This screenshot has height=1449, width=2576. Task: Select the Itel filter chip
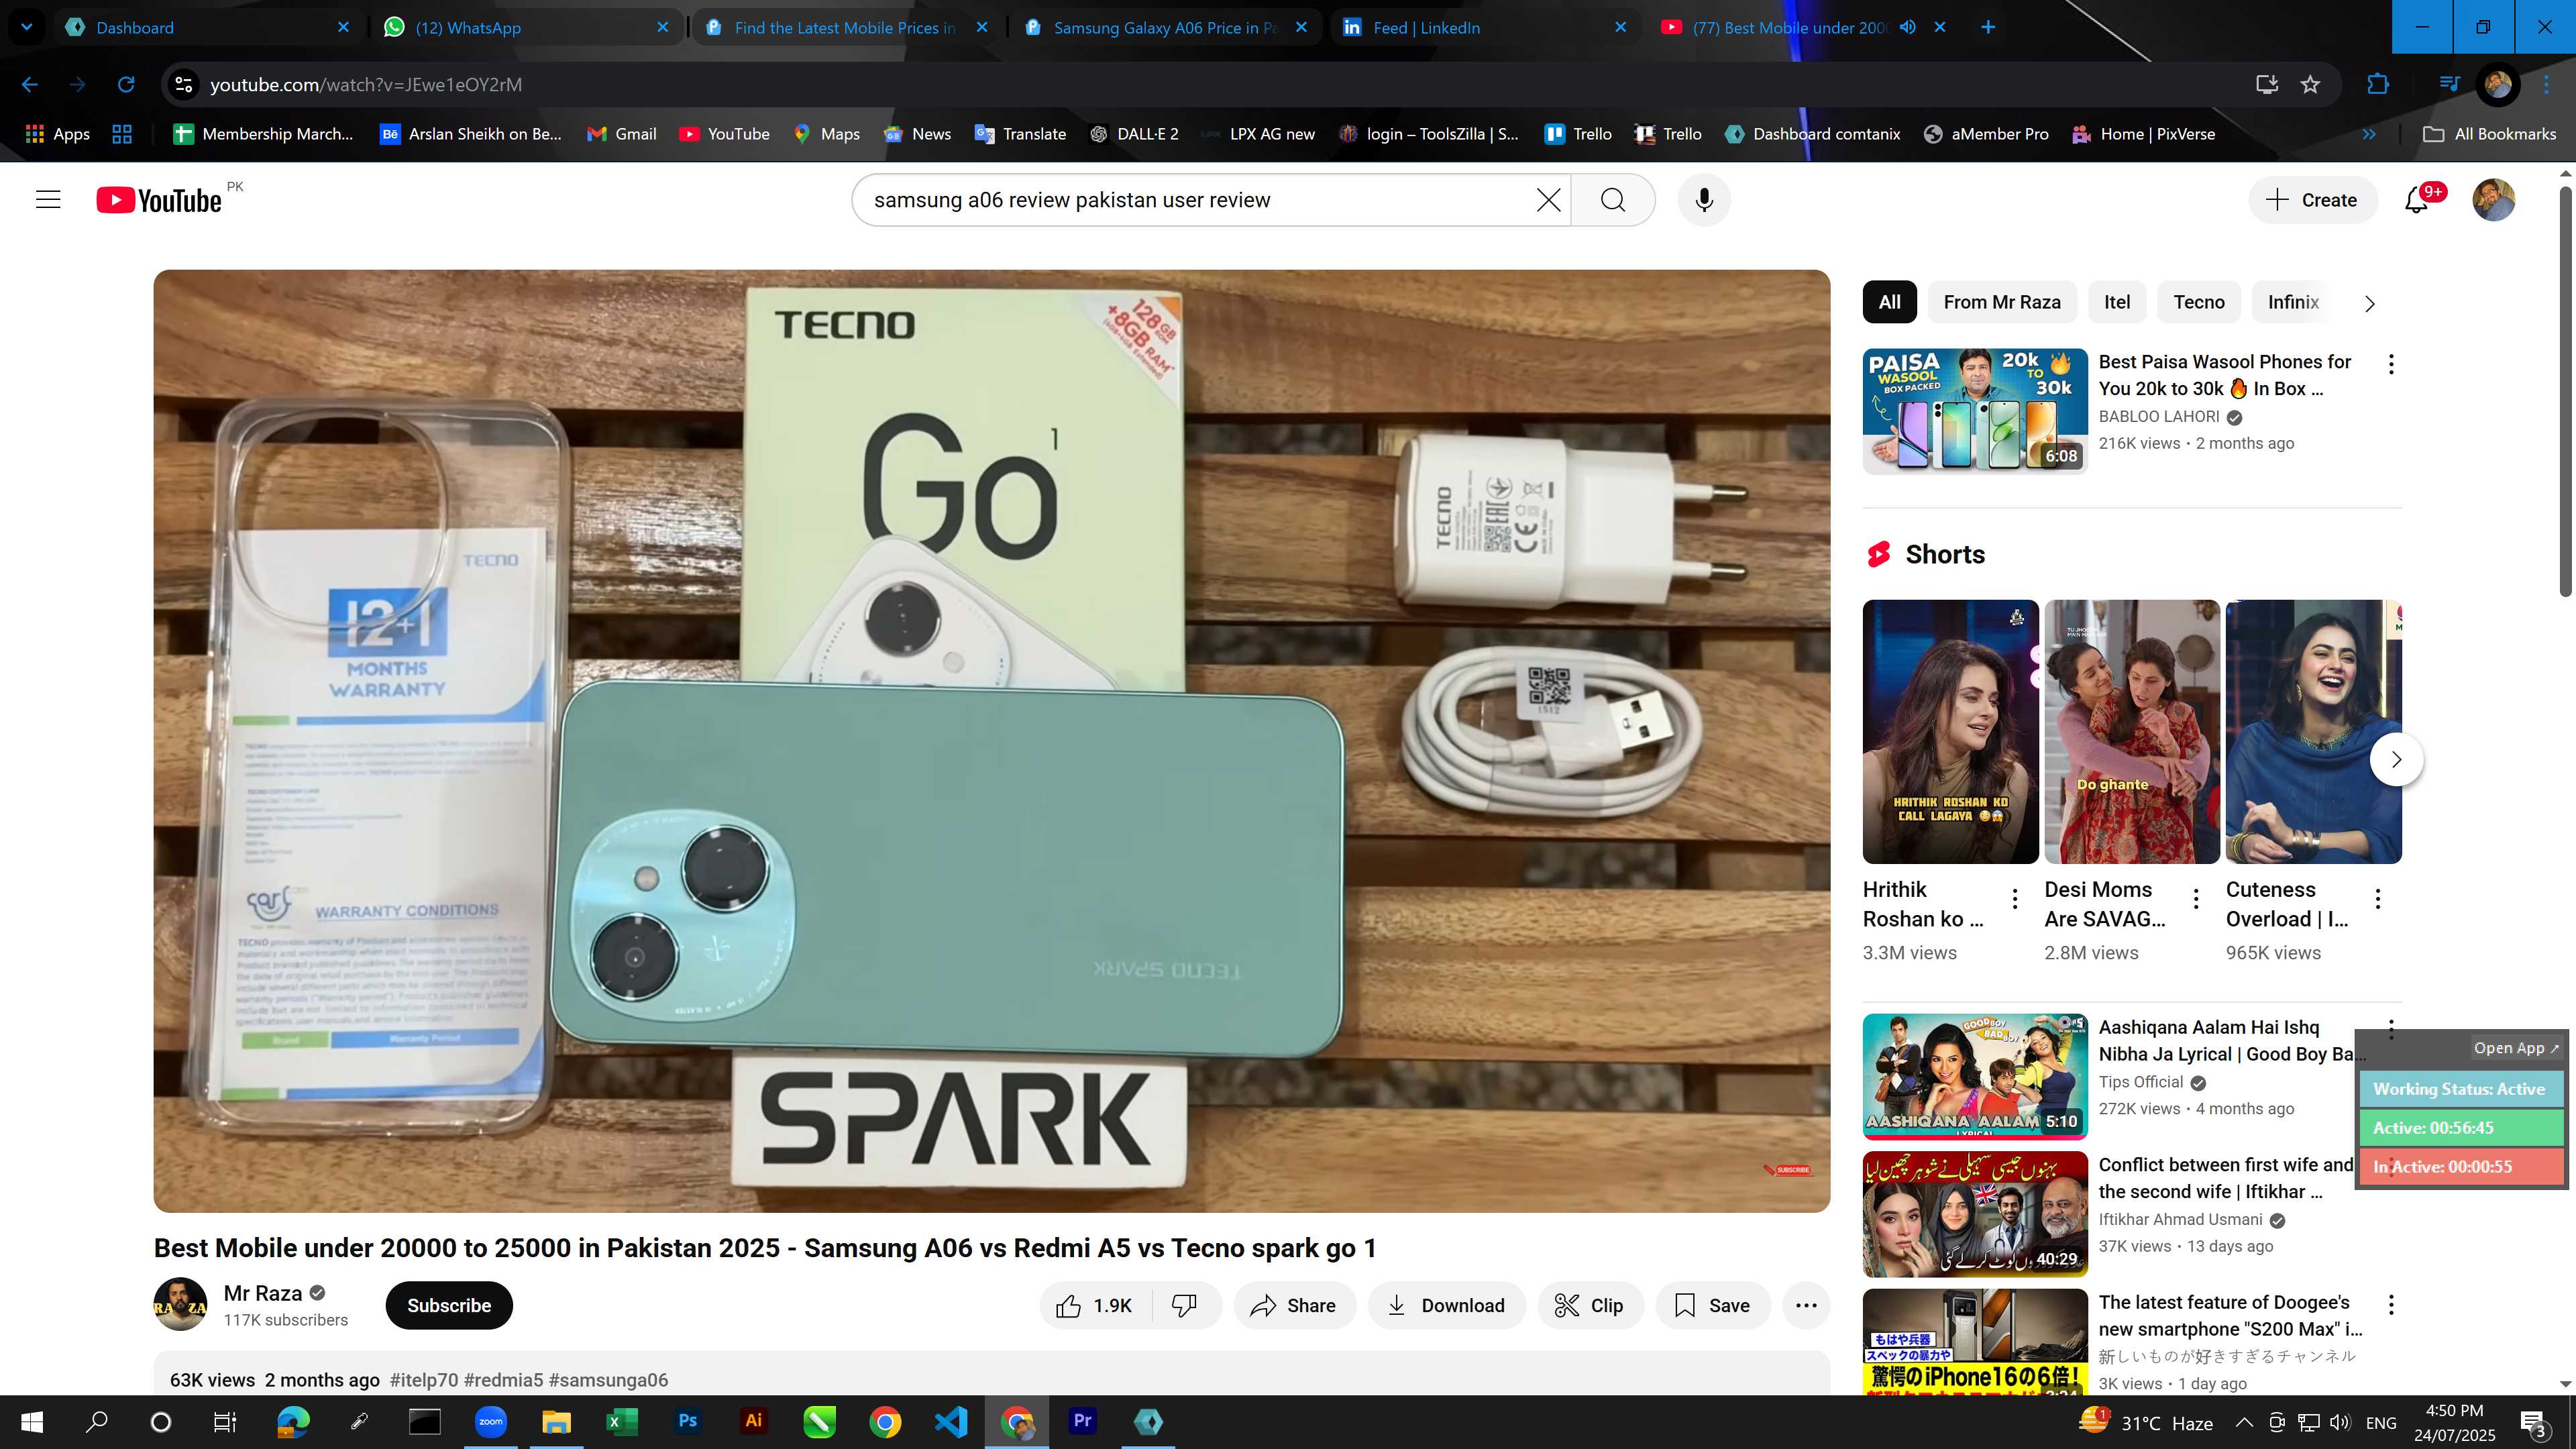(x=2117, y=302)
